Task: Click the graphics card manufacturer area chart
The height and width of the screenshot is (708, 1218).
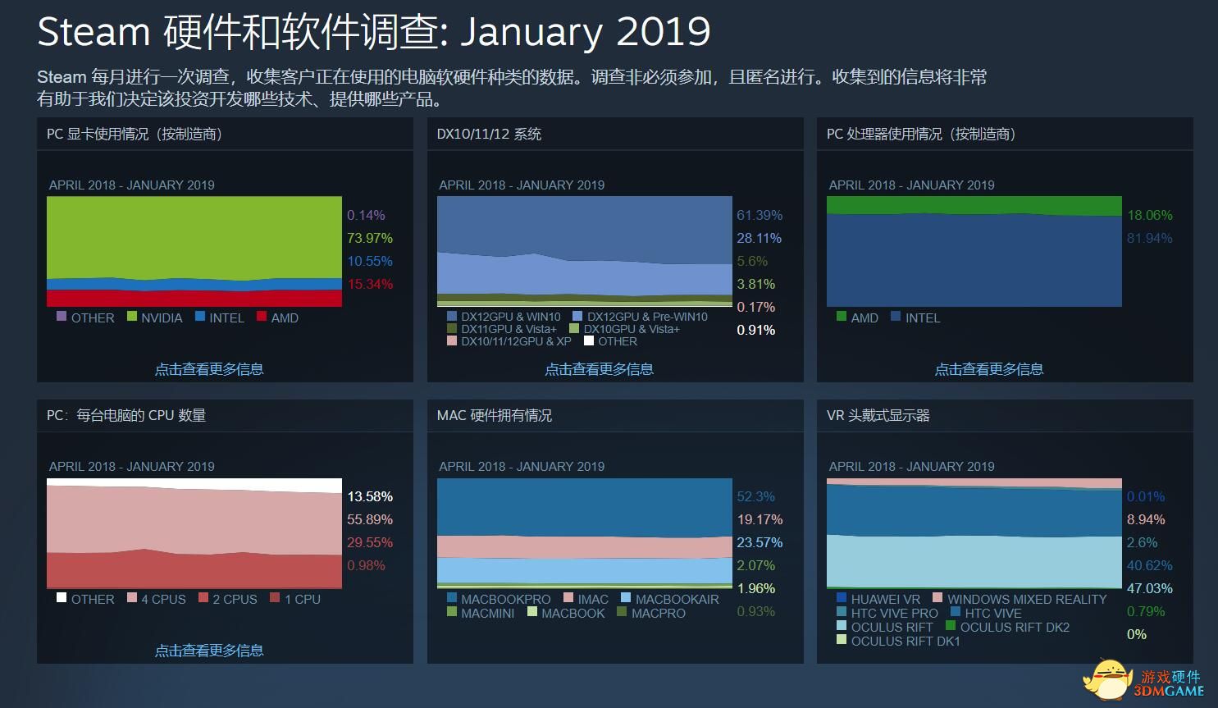Action: pos(194,251)
